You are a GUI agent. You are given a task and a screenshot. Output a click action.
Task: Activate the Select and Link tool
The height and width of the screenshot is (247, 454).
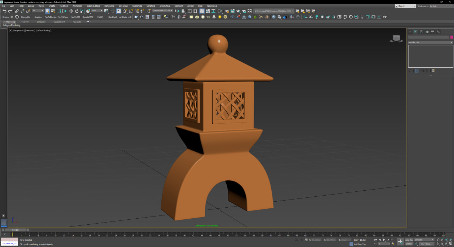17,11
